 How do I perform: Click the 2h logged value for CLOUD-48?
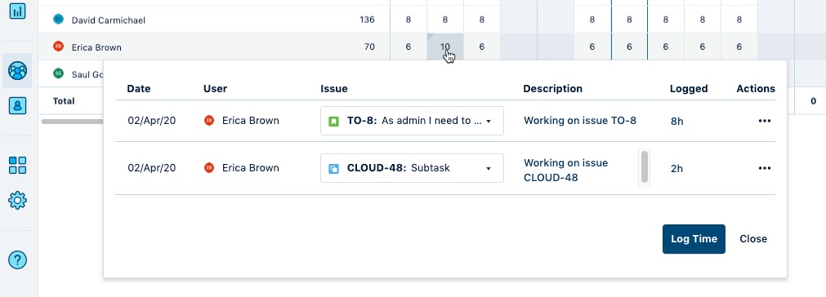pyautogui.click(x=677, y=169)
